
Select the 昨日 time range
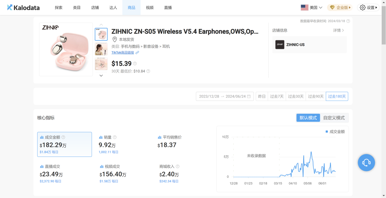click(x=262, y=96)
